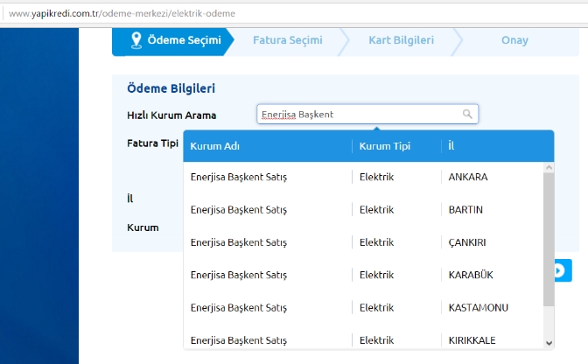Focus the Hızlı Kurum Arama search field
Image resolution: width=588 pixels, height=364 pixels.
click(367, 114)
